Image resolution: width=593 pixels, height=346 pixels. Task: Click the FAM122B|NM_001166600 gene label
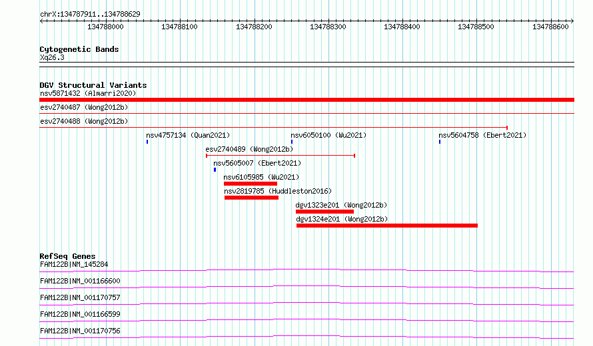(80, 281)
